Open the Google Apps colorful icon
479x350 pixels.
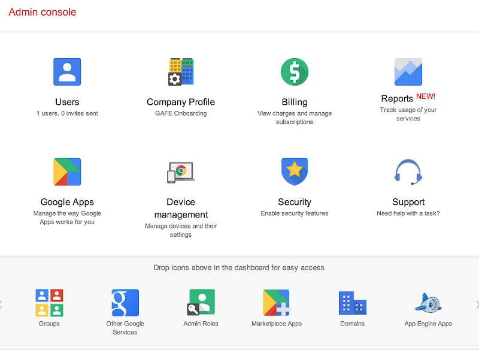tap(67, 172)
